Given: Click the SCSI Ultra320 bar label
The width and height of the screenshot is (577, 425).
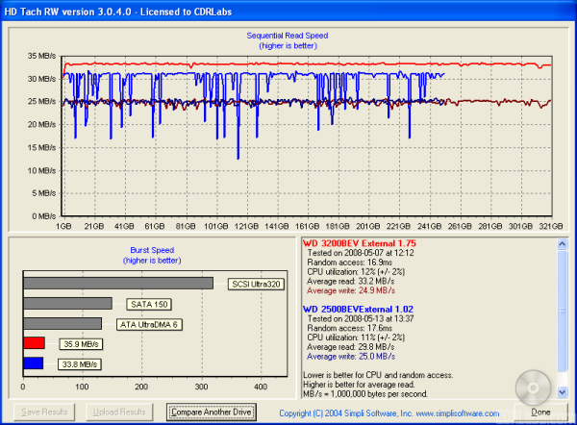Looking at the screenshot, I should click(x=252, y=284).
